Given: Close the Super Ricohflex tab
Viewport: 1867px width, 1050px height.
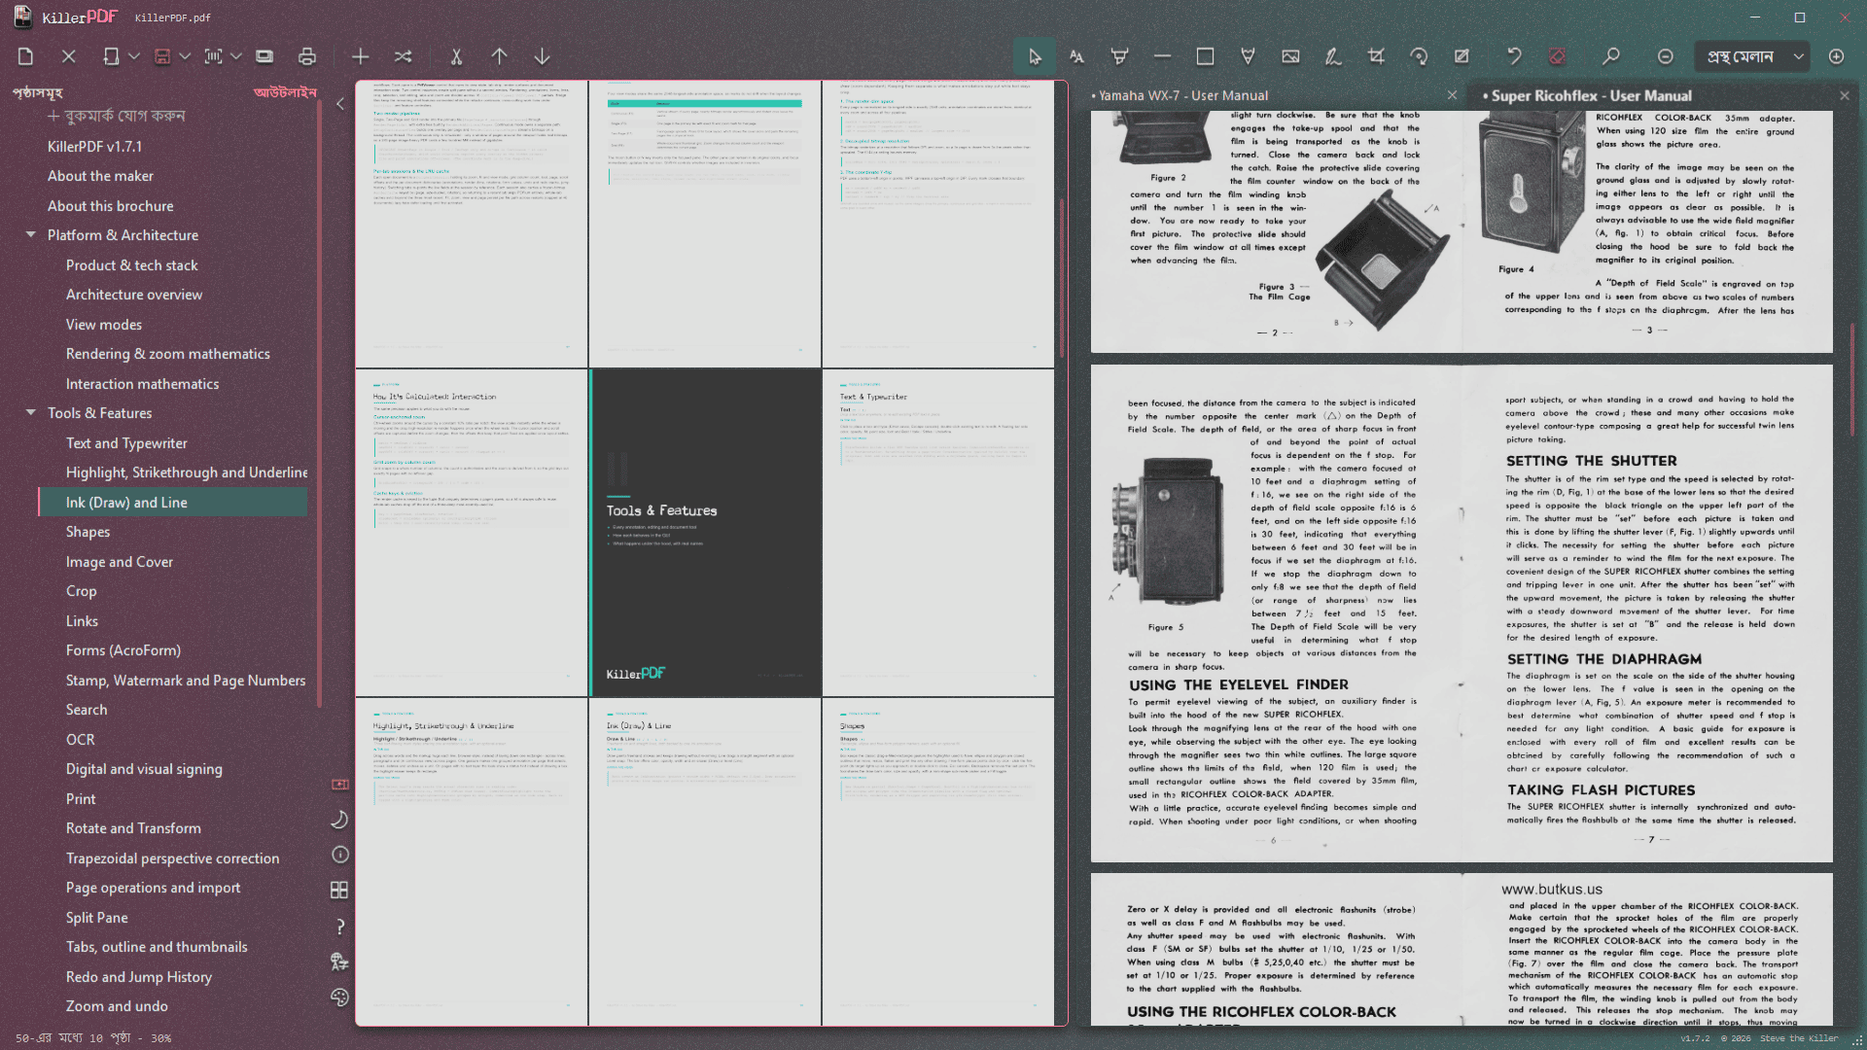Looking at the screenshot, I should point(1845,95).
